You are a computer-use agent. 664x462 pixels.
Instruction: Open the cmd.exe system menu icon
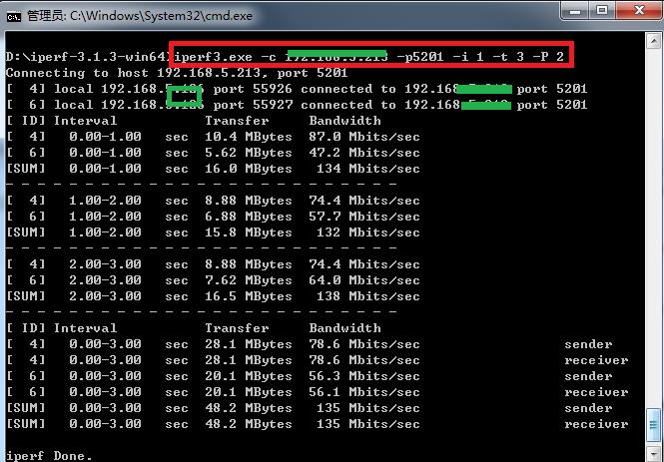pos(14,17)
